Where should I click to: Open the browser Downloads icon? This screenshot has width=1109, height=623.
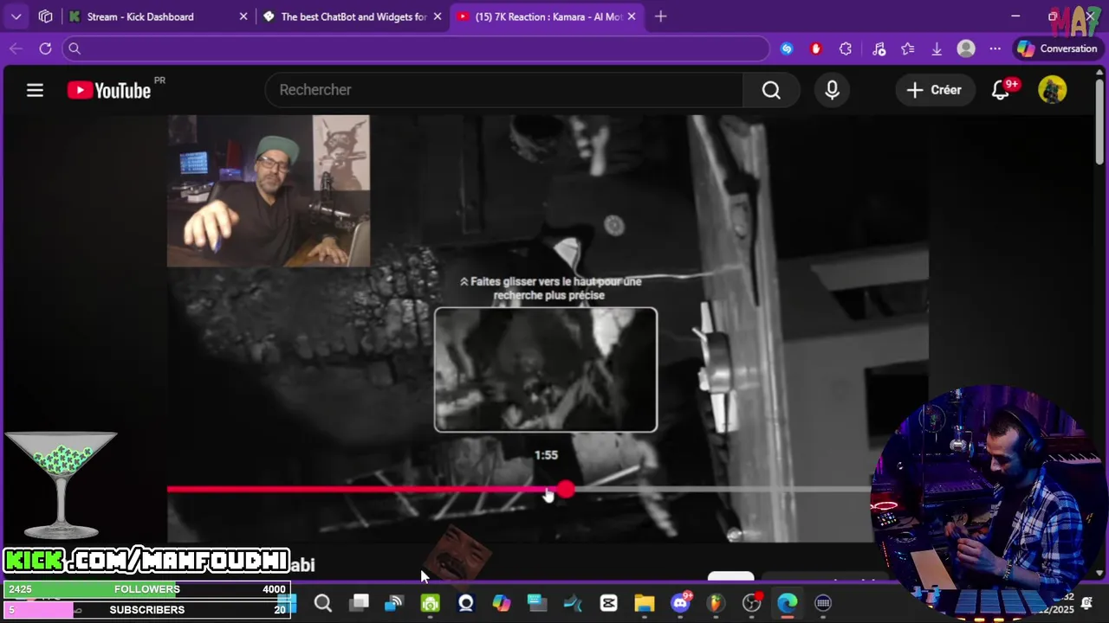coord(937,48)
